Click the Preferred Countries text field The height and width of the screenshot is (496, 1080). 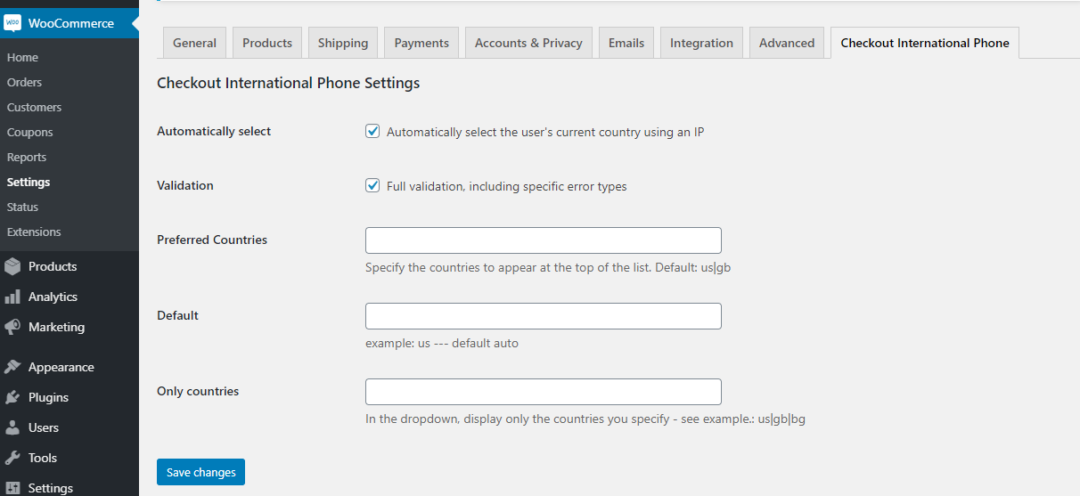[543, 240]
